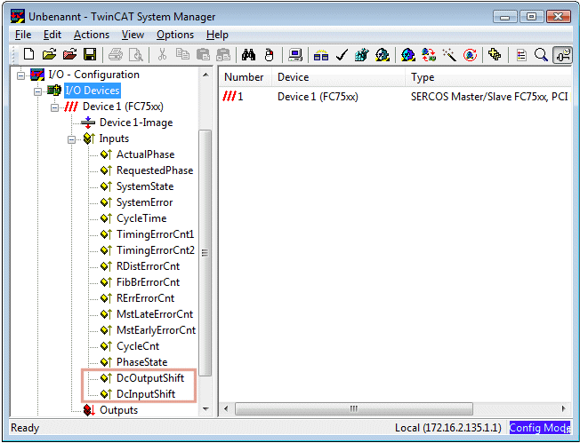The height and width of the screenshot is (443, 580).
Task: Click the Type column header
Action: coord(488,77)
